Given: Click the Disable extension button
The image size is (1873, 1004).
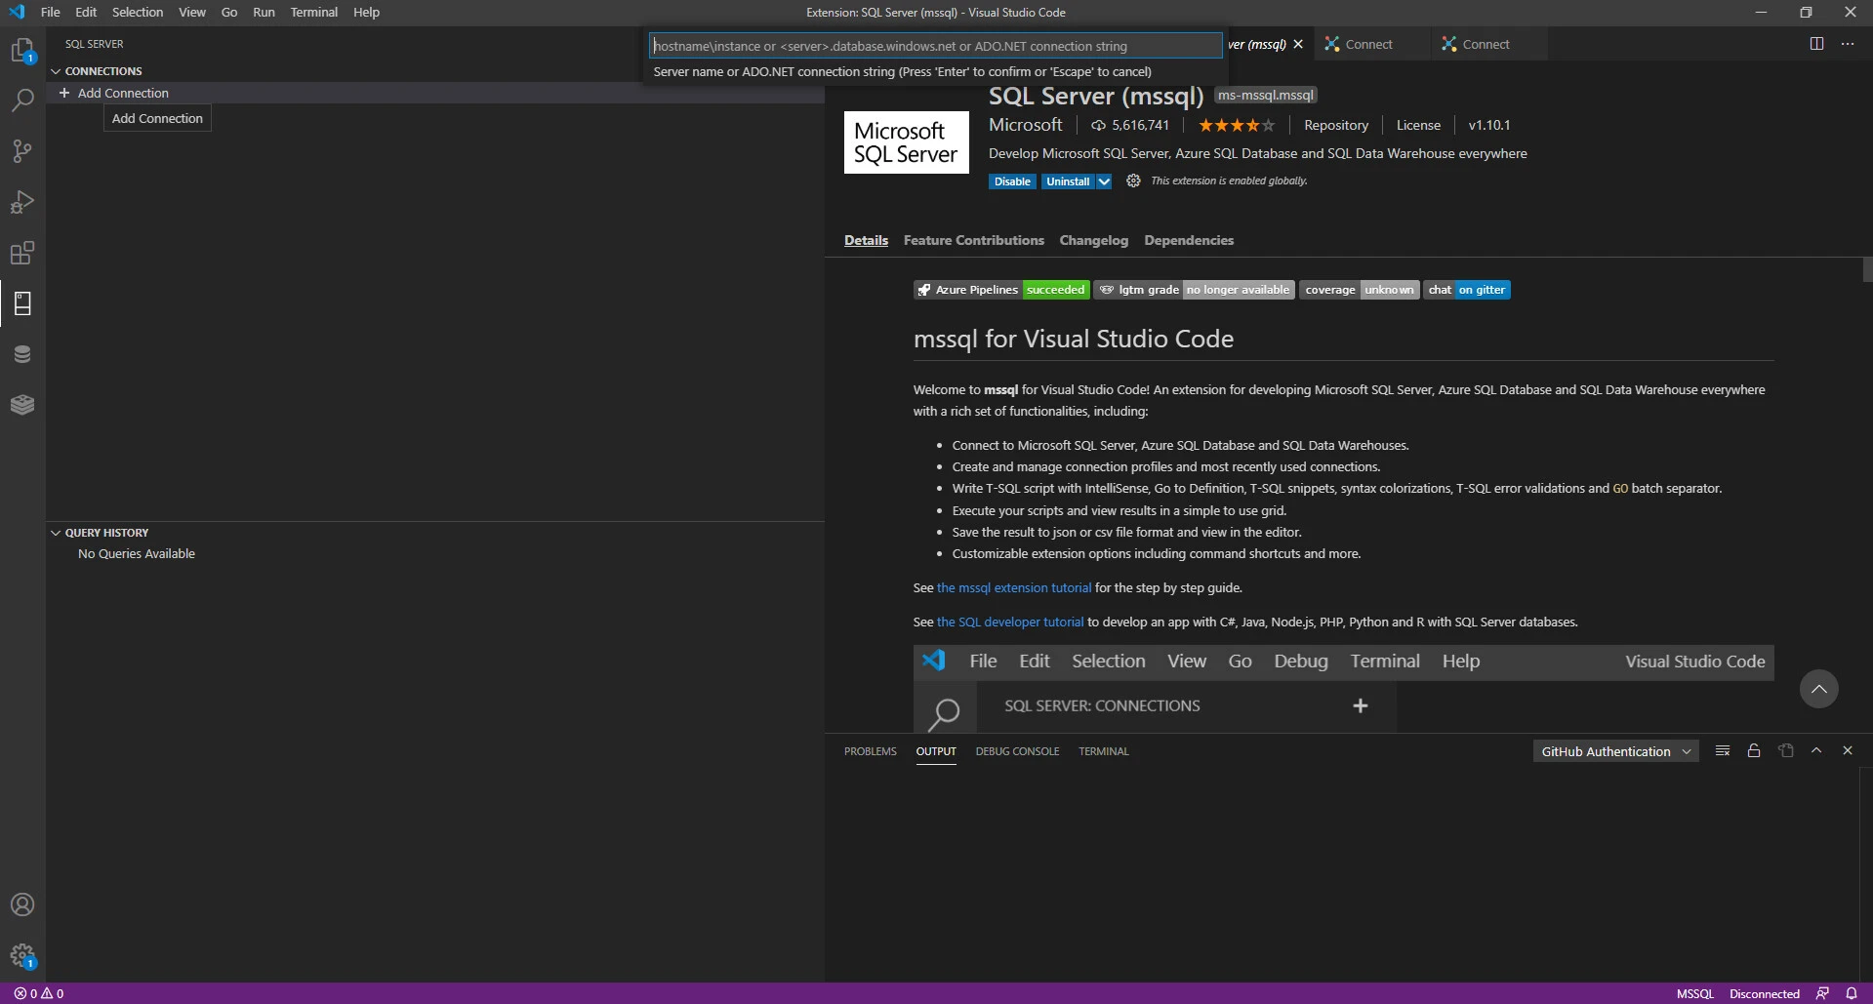Looking at the screenshot, I should pyautogui.click(x=1012, y=181).
